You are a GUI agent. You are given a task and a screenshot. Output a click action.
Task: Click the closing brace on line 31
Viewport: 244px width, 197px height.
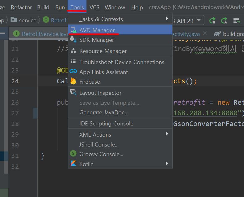[x=43, y=156]
